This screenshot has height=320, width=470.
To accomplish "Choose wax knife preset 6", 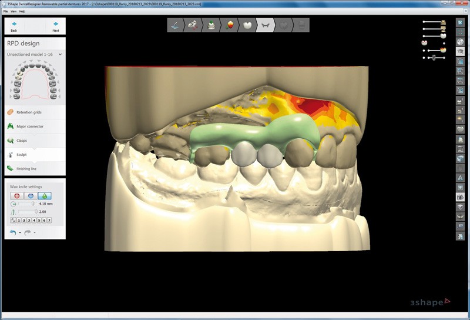I will pos(45,221).
